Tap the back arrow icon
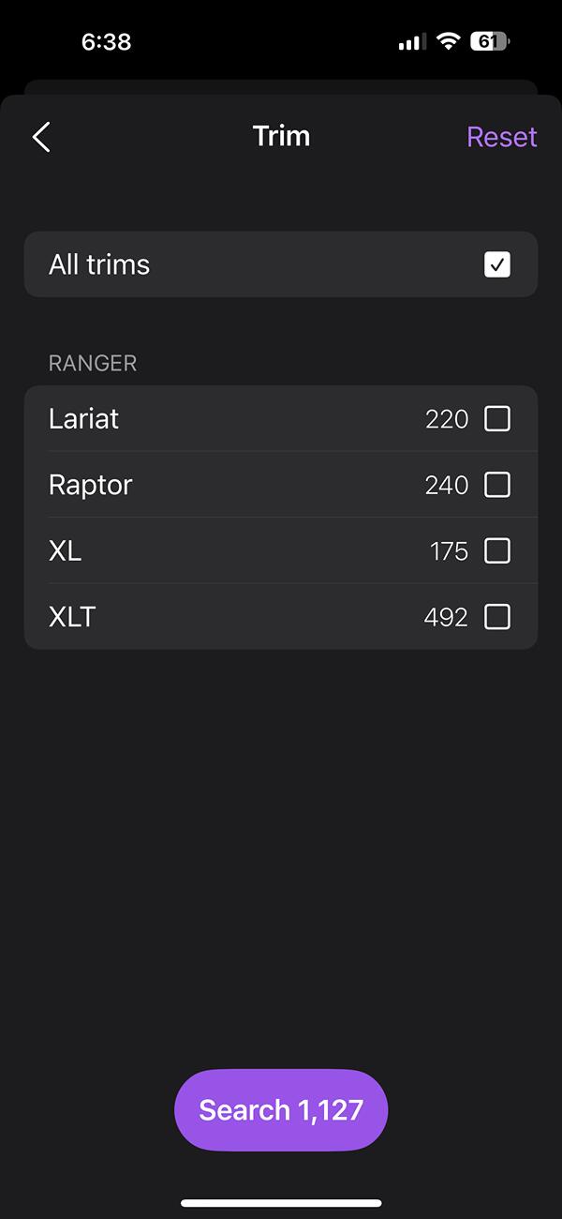 [41, 137]
